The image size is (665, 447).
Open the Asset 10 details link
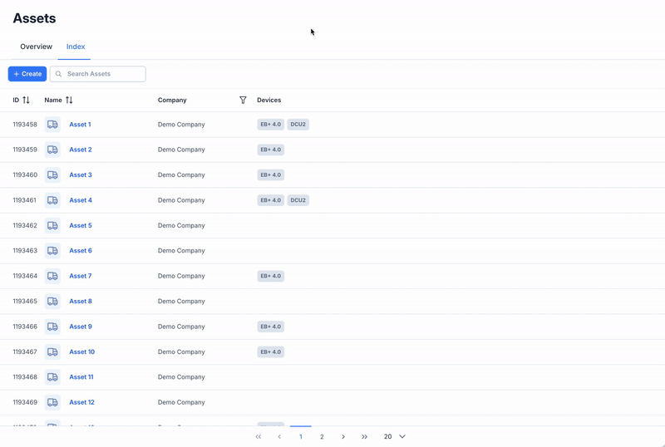81,352
